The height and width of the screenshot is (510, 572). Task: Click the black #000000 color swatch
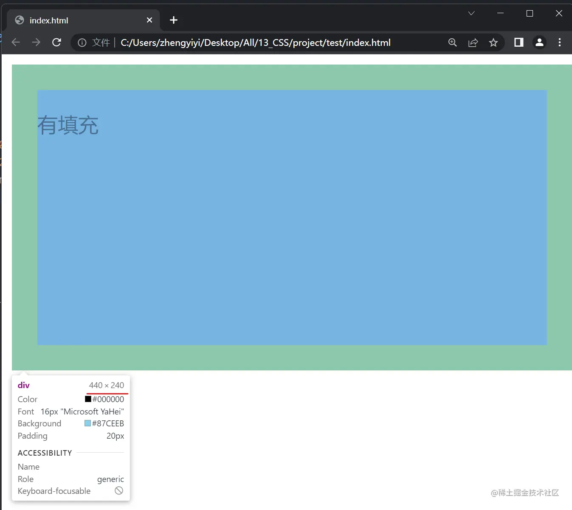88,399
